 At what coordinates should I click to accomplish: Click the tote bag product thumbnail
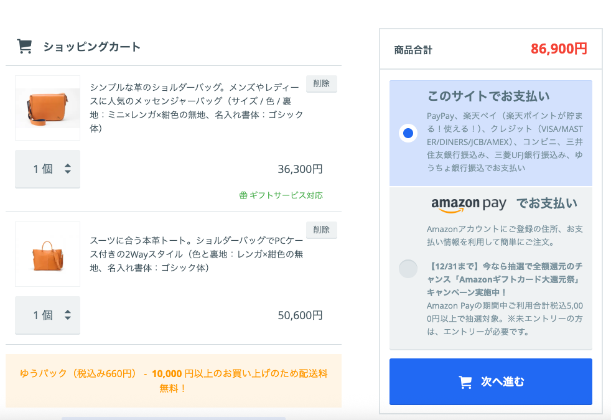click(47, 254)
